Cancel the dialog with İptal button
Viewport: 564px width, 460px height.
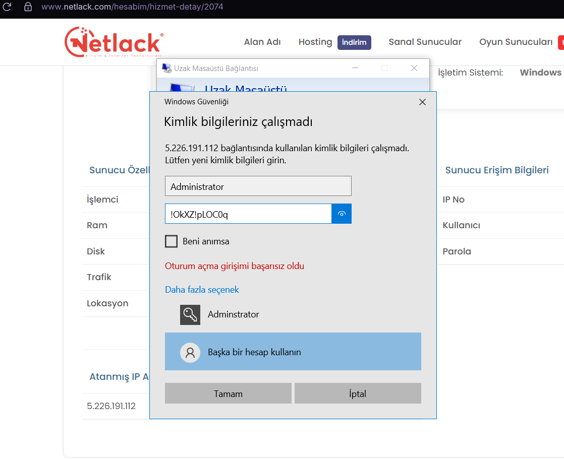click(x=358, y=393)
